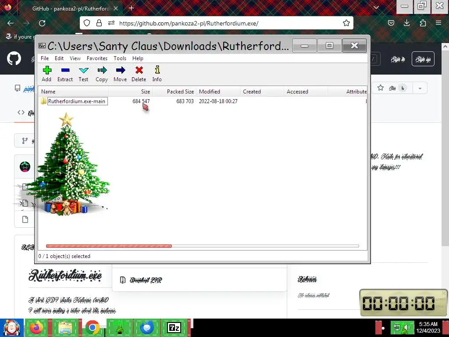Click the taskbar clock showing 5:35 AM
This screenshot has height=337, width=449.
point(428,327)
